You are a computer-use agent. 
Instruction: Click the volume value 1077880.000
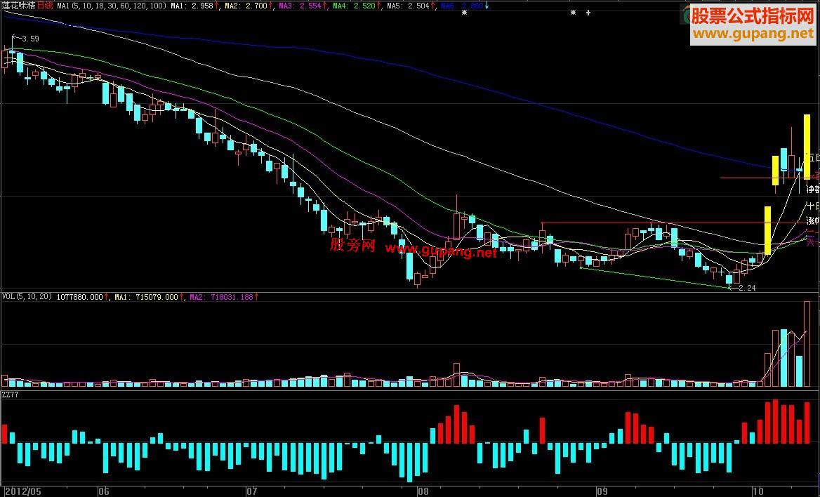point(79,297)
